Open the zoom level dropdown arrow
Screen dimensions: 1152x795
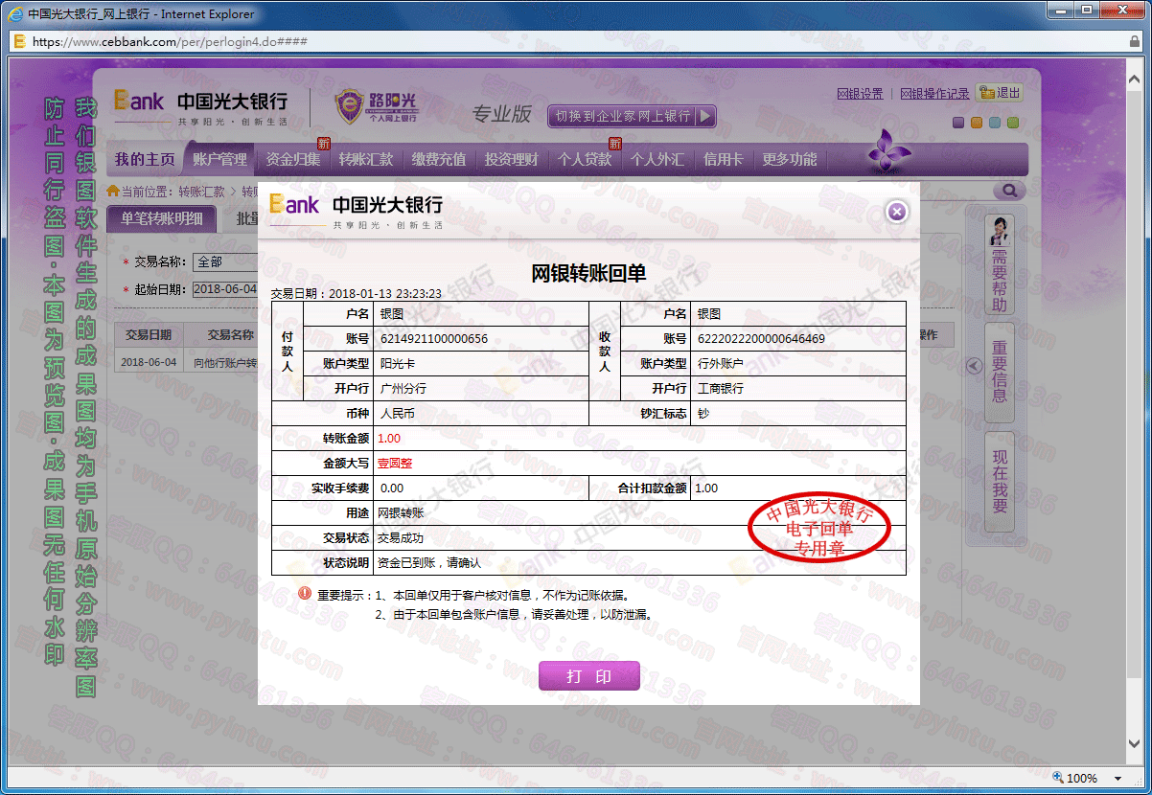[1117, 779]
